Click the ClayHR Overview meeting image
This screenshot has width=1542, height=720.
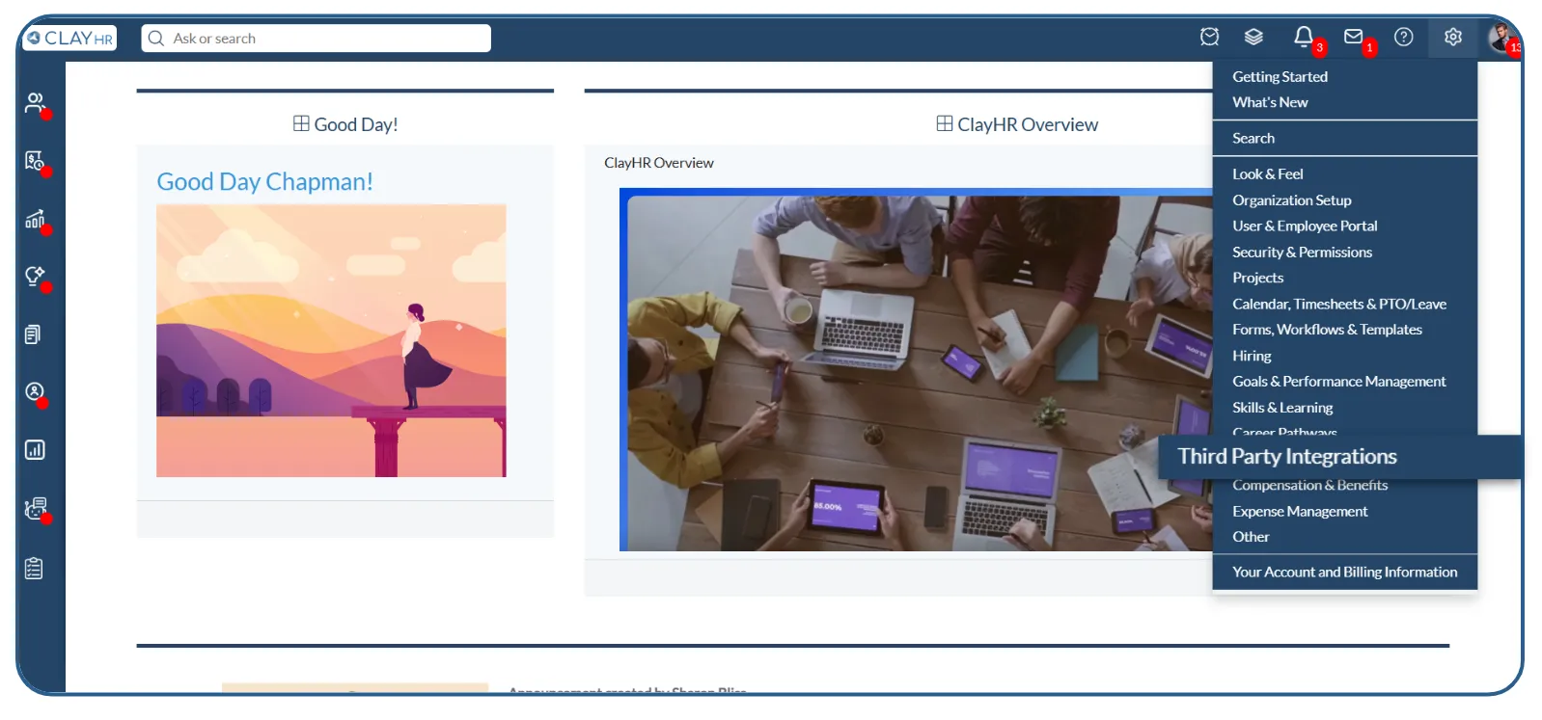916,370
